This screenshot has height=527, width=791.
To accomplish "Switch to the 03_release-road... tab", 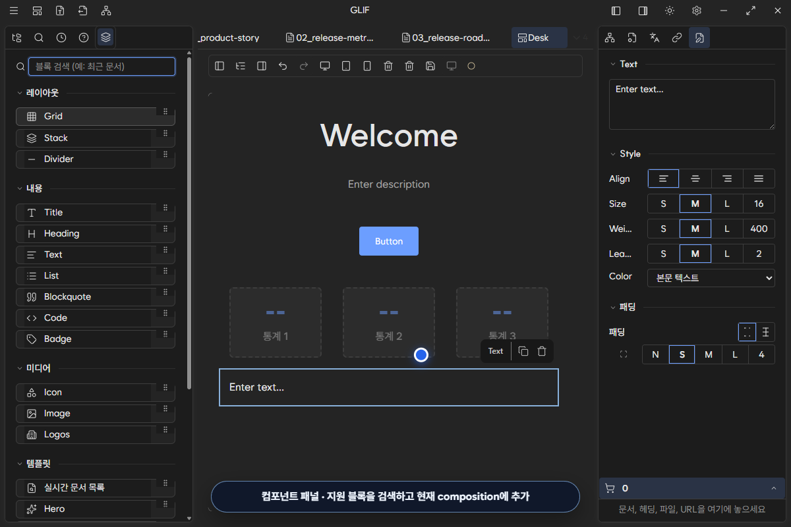I will [x=446, y=38].
